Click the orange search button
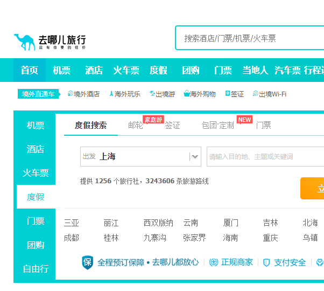Screen dimensions: 324x291 coord(312,188)
